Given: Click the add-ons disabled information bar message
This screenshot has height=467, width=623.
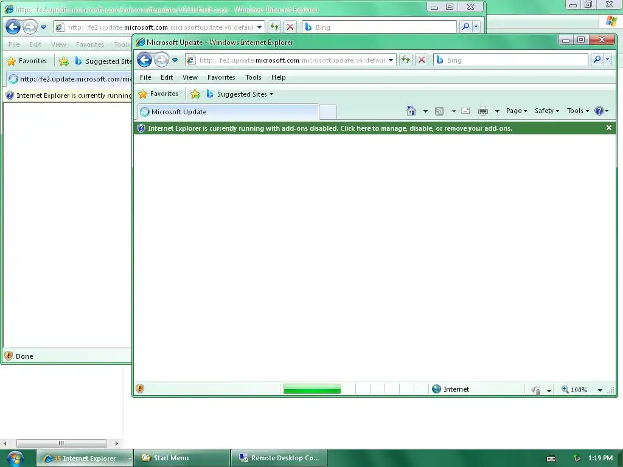Looking at the screenshot, I should 330,128.
